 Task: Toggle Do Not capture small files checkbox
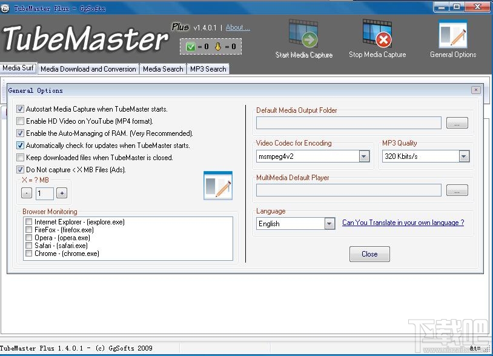click(20, 170)
